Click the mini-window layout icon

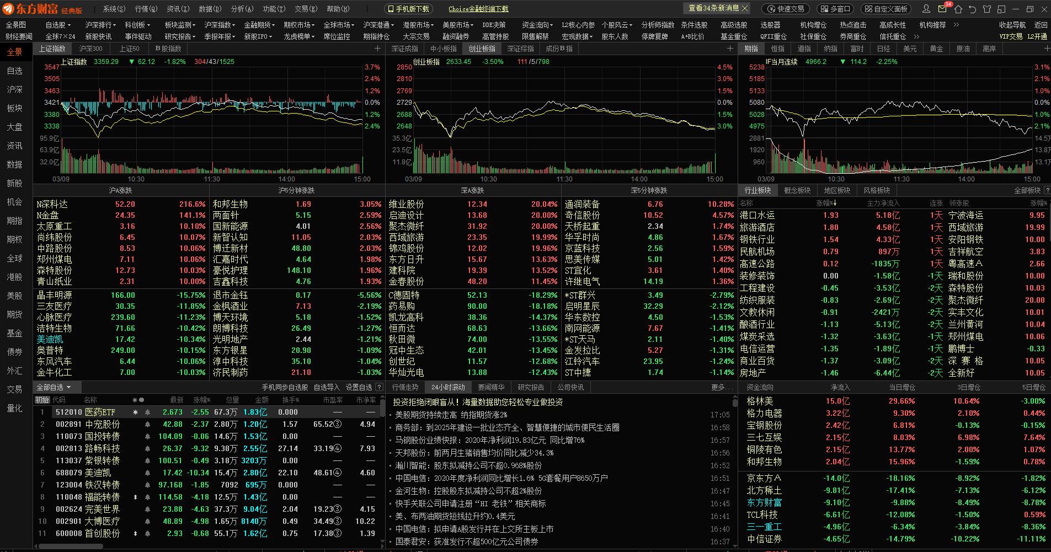click(x=1001, y=9)
